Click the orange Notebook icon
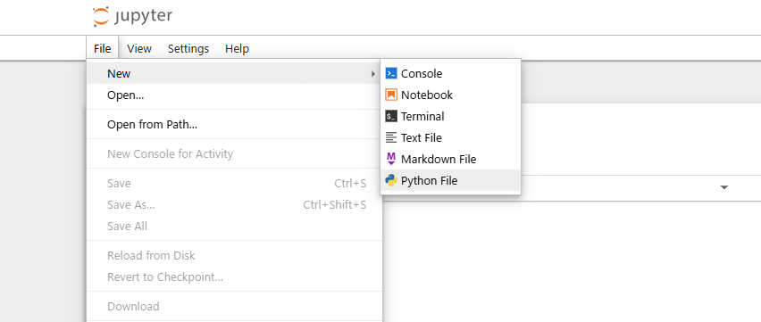Screen dimensions: 761x322 (x=391, y=95)
